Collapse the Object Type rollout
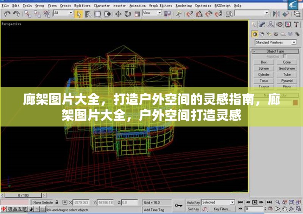The width and height of the screenshot is (303, 214). pyautogui.click(x=275, y=51)
